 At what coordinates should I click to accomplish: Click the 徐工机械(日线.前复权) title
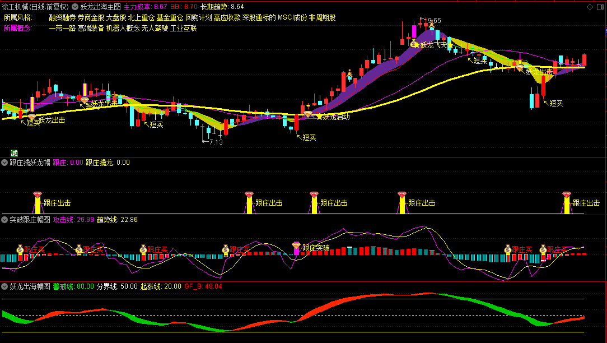pyautogui.click(x=35, y=7)
